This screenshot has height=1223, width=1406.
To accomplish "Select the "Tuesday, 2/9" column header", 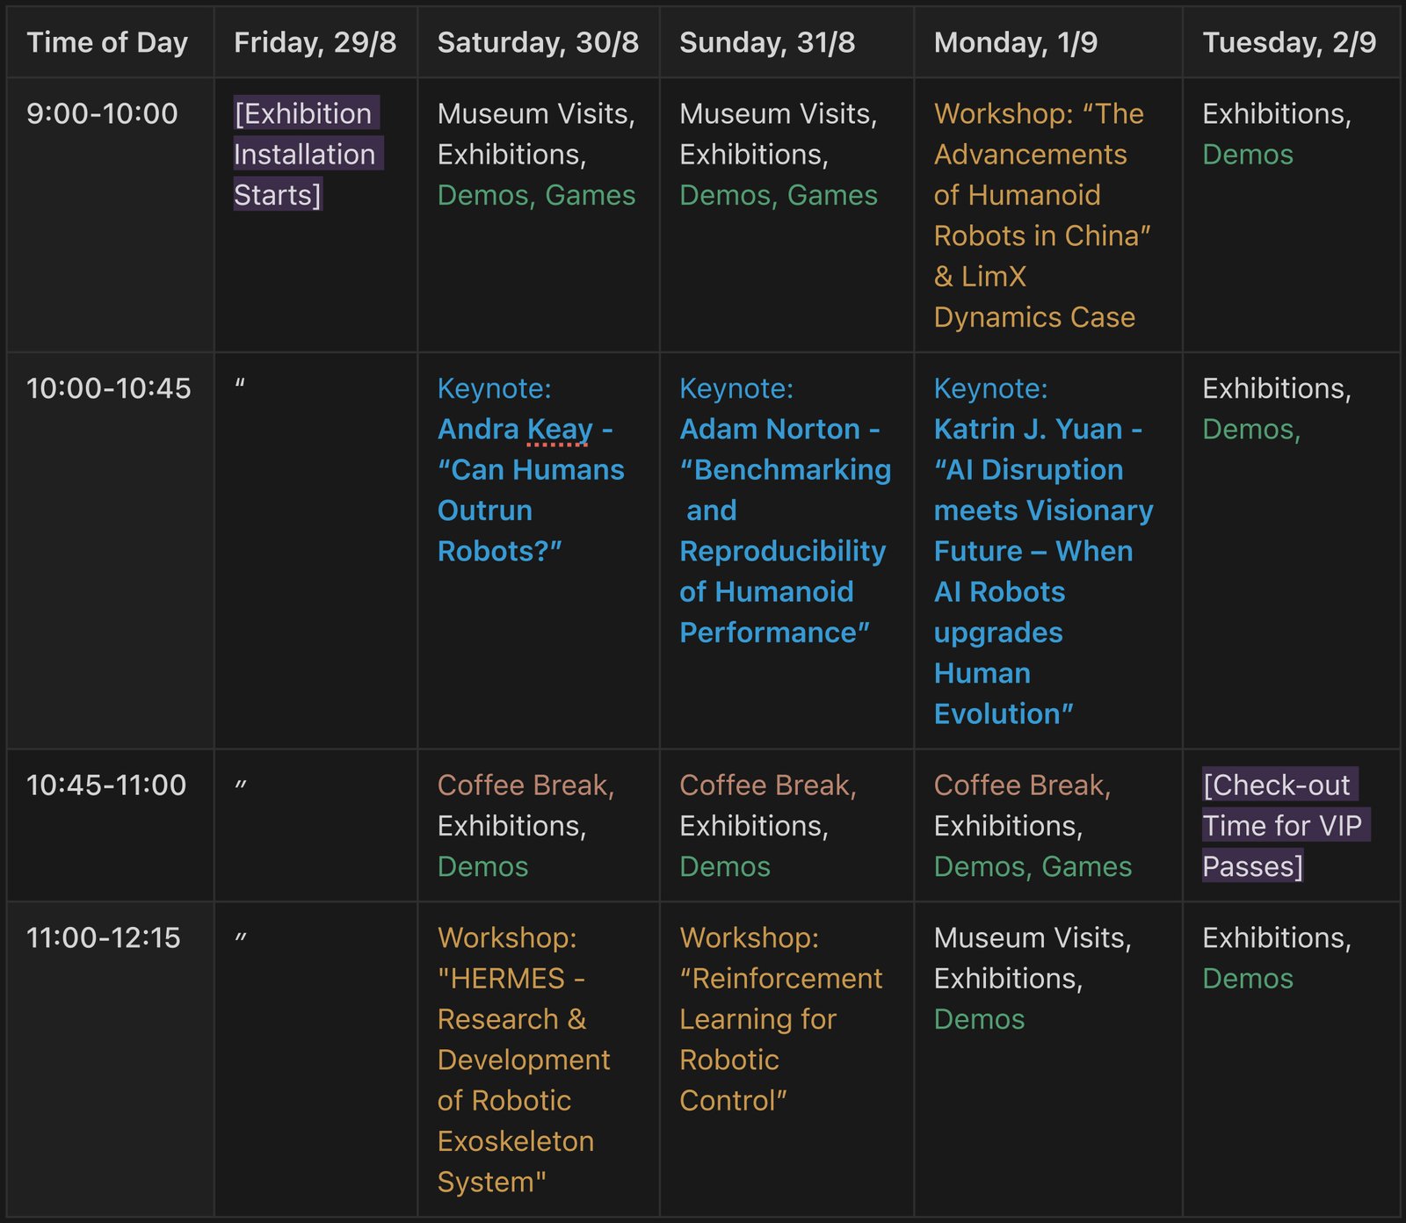I will 1289,42.
